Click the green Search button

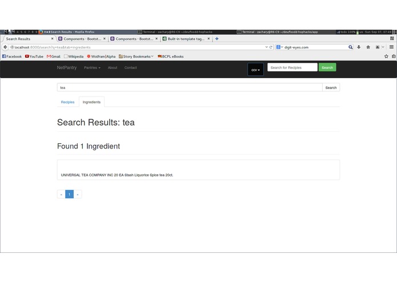327,67
